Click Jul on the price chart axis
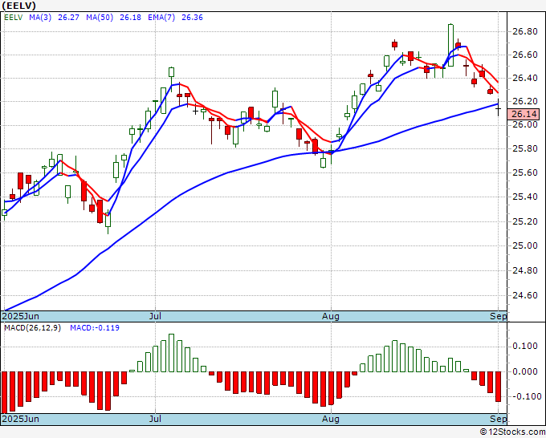The image size is (546, 438). [155, 316]
